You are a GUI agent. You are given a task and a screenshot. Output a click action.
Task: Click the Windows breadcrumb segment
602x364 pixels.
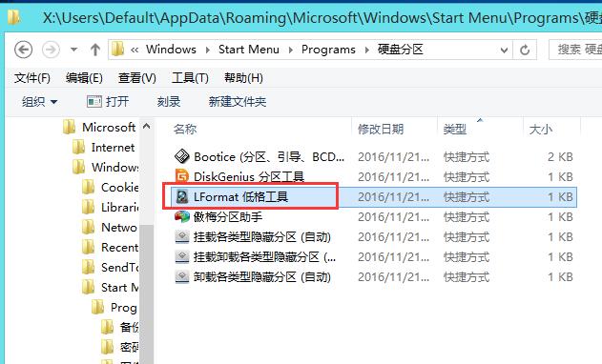point(171,50)
